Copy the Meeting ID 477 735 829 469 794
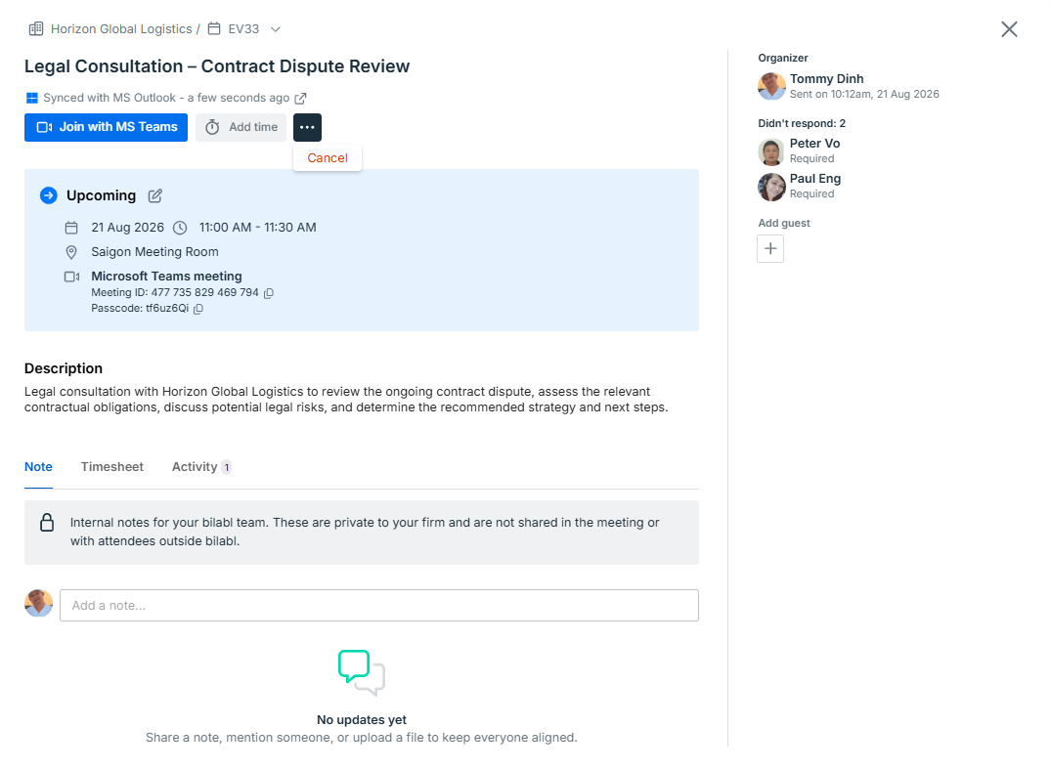Image resolution: width=1051 pixels, height=770 pixels. coord(268,293)
